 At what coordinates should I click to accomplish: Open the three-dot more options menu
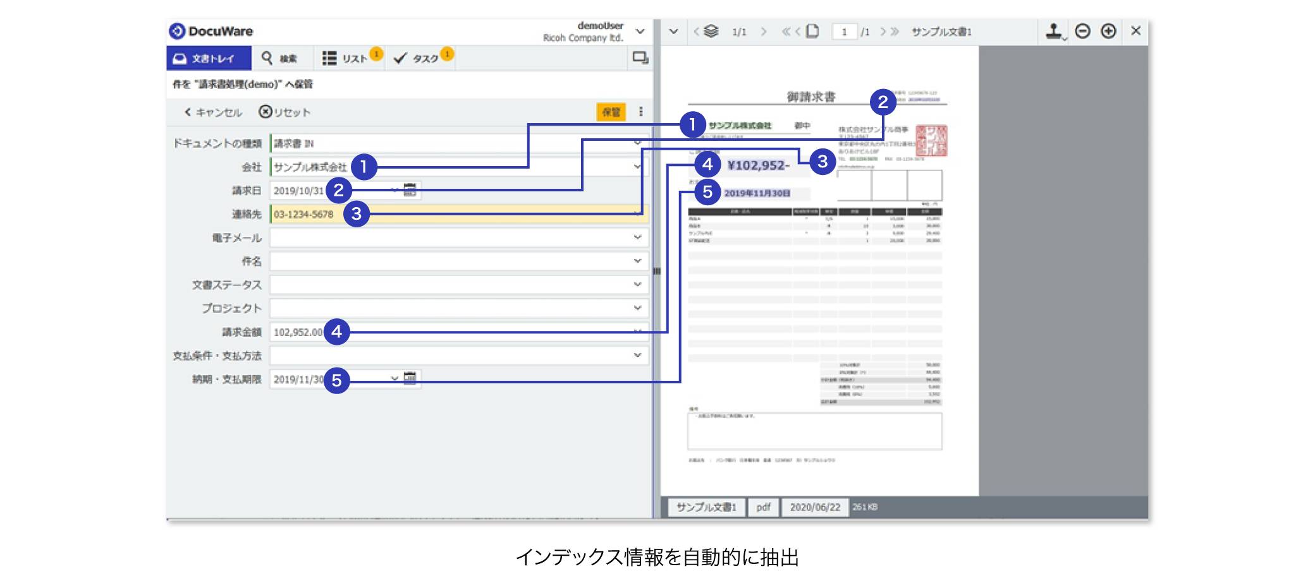click(x=640, y=112)
